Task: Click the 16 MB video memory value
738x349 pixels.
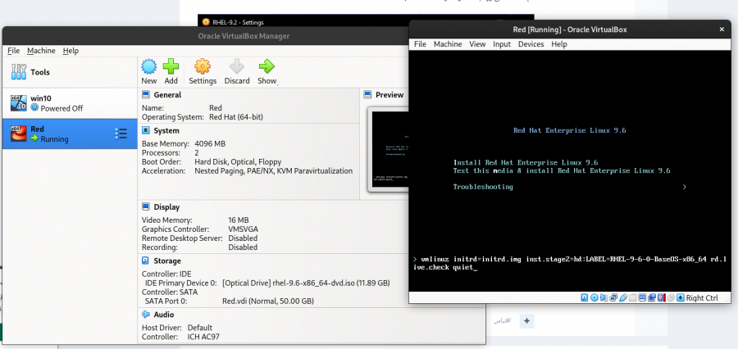Action: 238,220
